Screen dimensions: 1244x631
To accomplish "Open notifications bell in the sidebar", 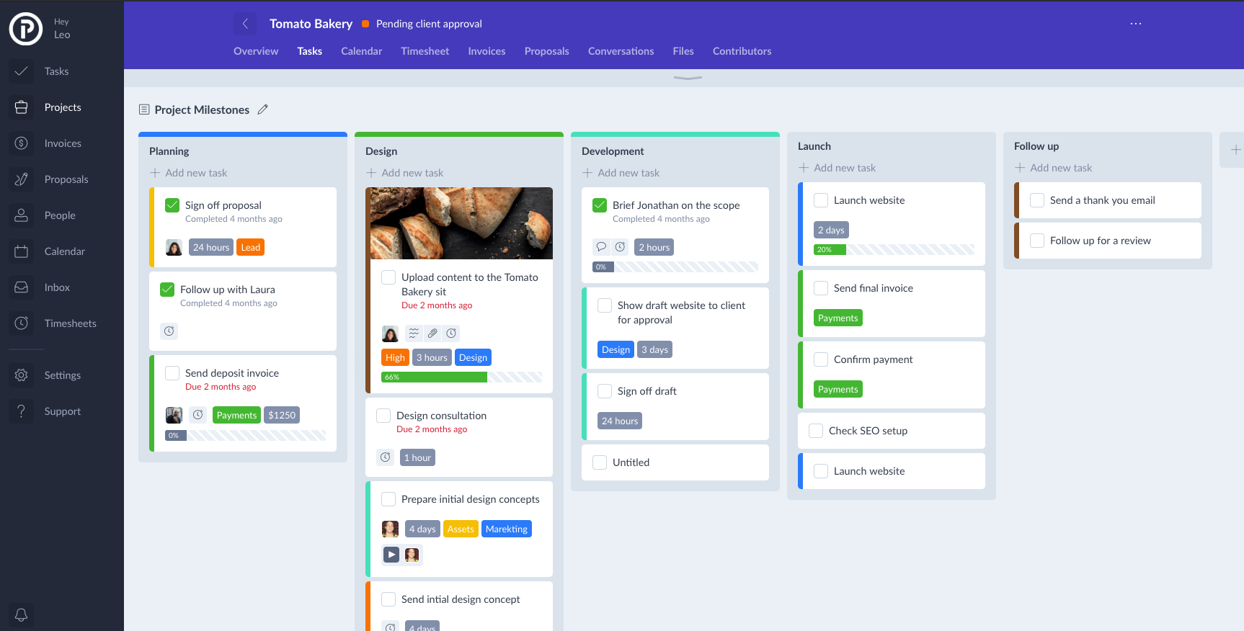I will coord(22,614).
